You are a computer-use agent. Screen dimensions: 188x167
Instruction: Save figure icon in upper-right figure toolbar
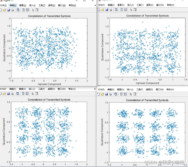pyautogui.click(x=107, y=10)
